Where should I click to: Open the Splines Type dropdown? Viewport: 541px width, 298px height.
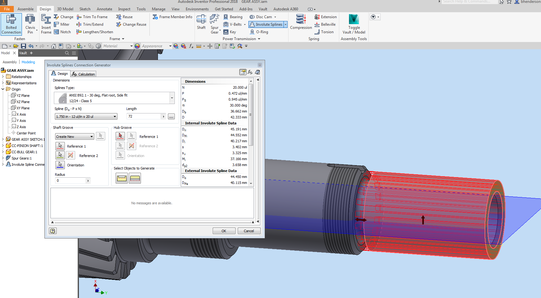(x=172, y=98)
